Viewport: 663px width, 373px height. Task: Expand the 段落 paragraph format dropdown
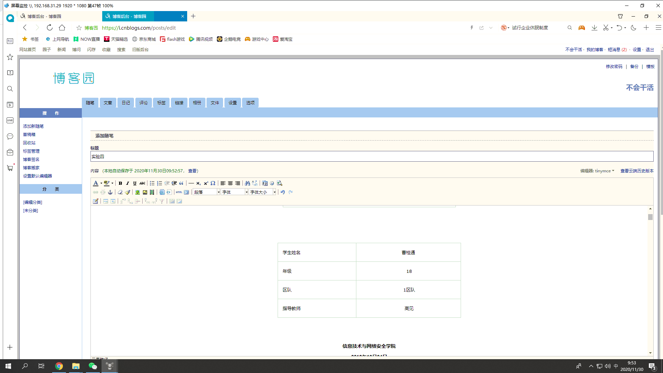click(218, 192)
